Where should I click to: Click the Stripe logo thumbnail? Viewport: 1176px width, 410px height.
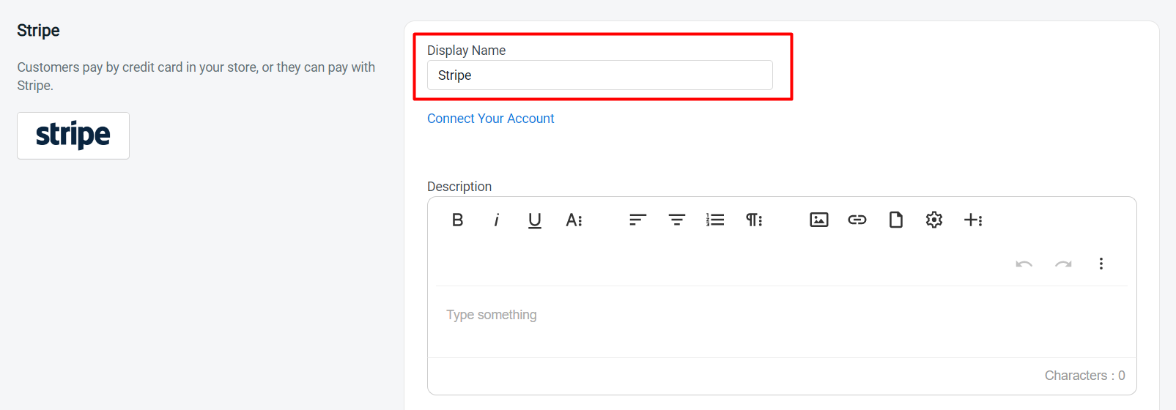click(73, 135)
